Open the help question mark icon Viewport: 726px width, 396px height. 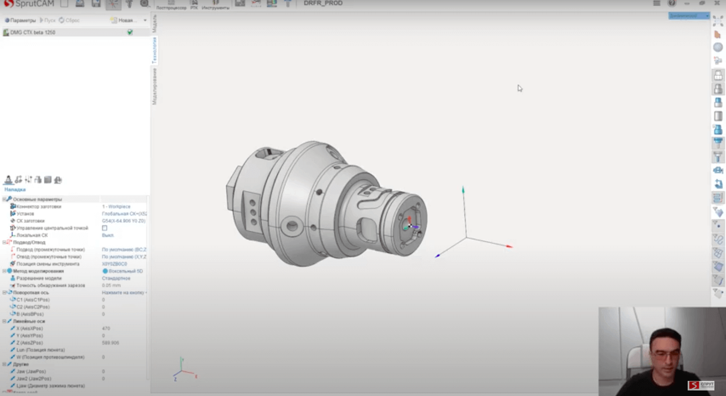point(672,3)
